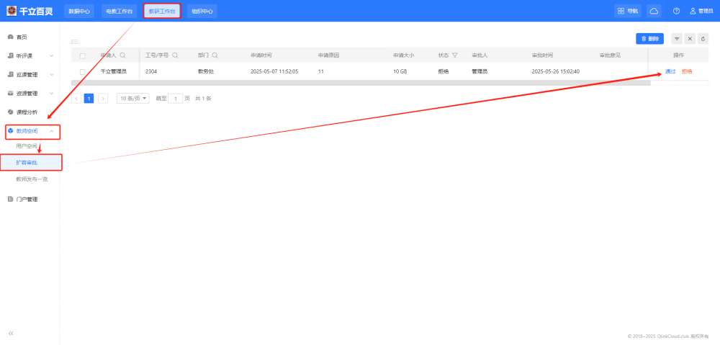Open the 电教工作台 top tab
The height and width of the screenshot is (345, 720).
pos(119,11)
